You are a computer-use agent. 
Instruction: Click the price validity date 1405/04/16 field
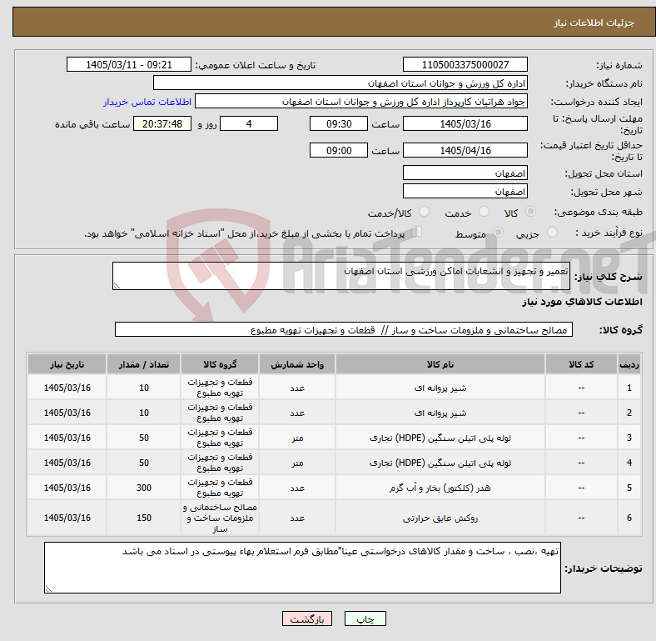465,150
